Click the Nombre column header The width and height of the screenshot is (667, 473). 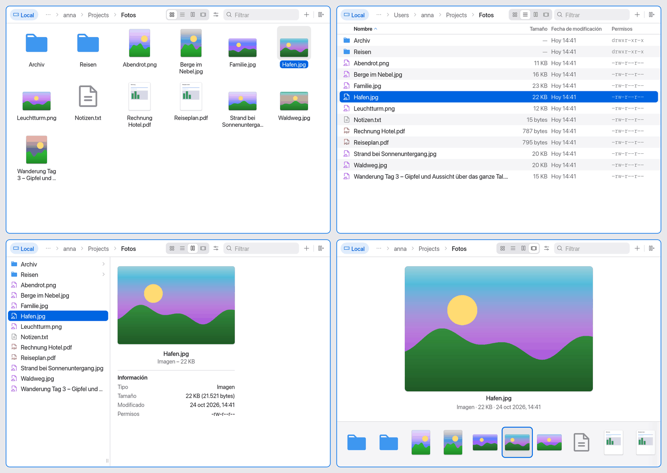pos(363,29)
